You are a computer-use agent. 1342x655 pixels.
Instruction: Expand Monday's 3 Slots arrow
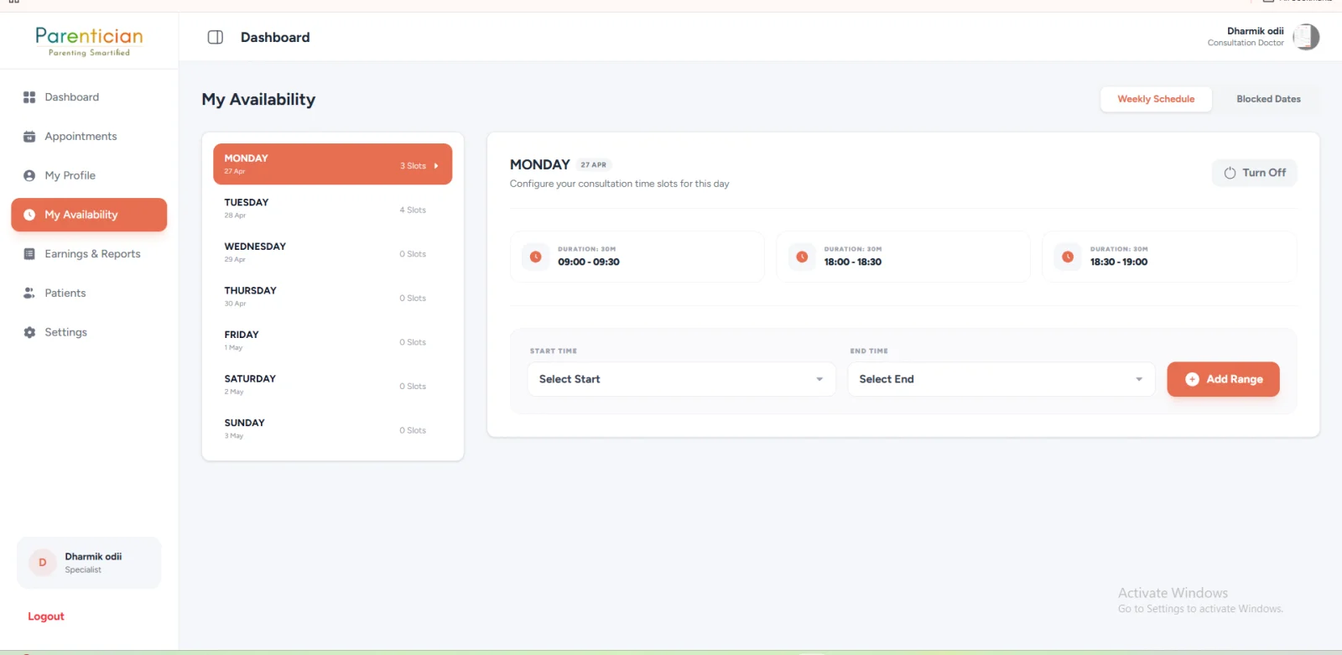pyautogui.click(x=436, y=166)
